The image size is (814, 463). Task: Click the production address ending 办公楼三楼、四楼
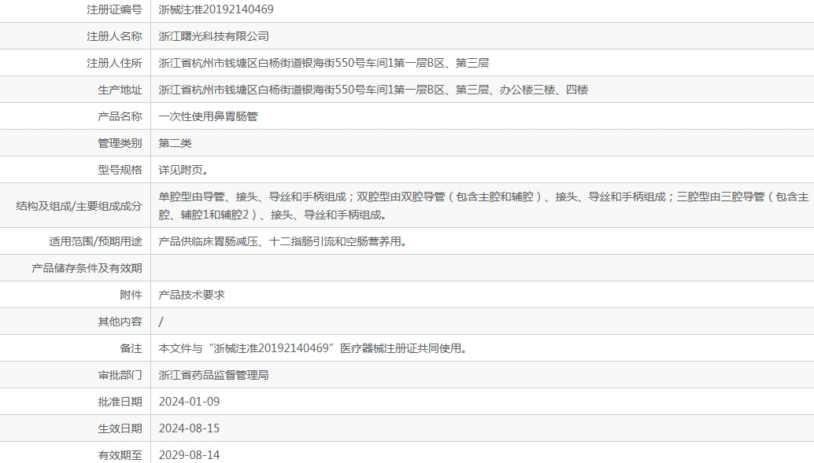click(x=373, y=90)
